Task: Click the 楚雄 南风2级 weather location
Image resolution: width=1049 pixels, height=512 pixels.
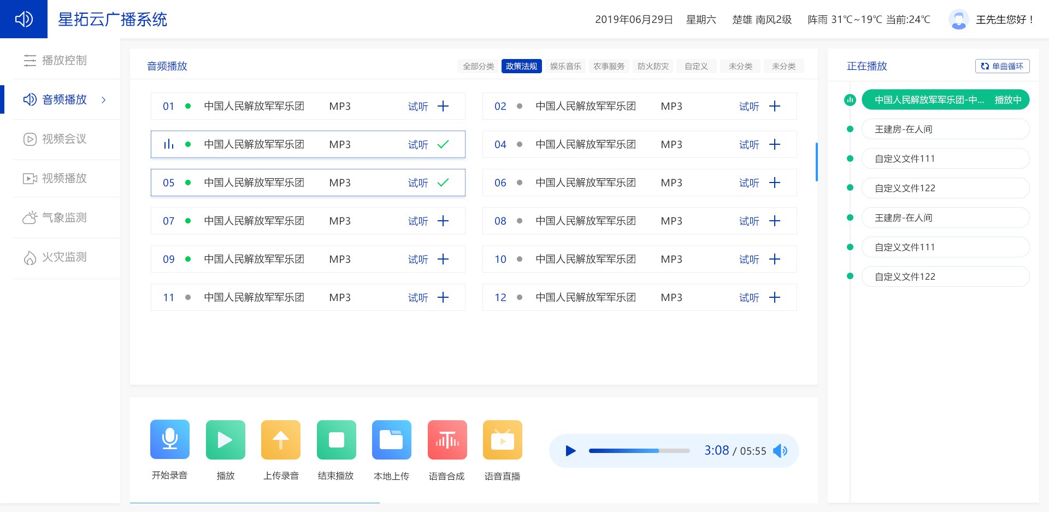Action: (762, 20)
